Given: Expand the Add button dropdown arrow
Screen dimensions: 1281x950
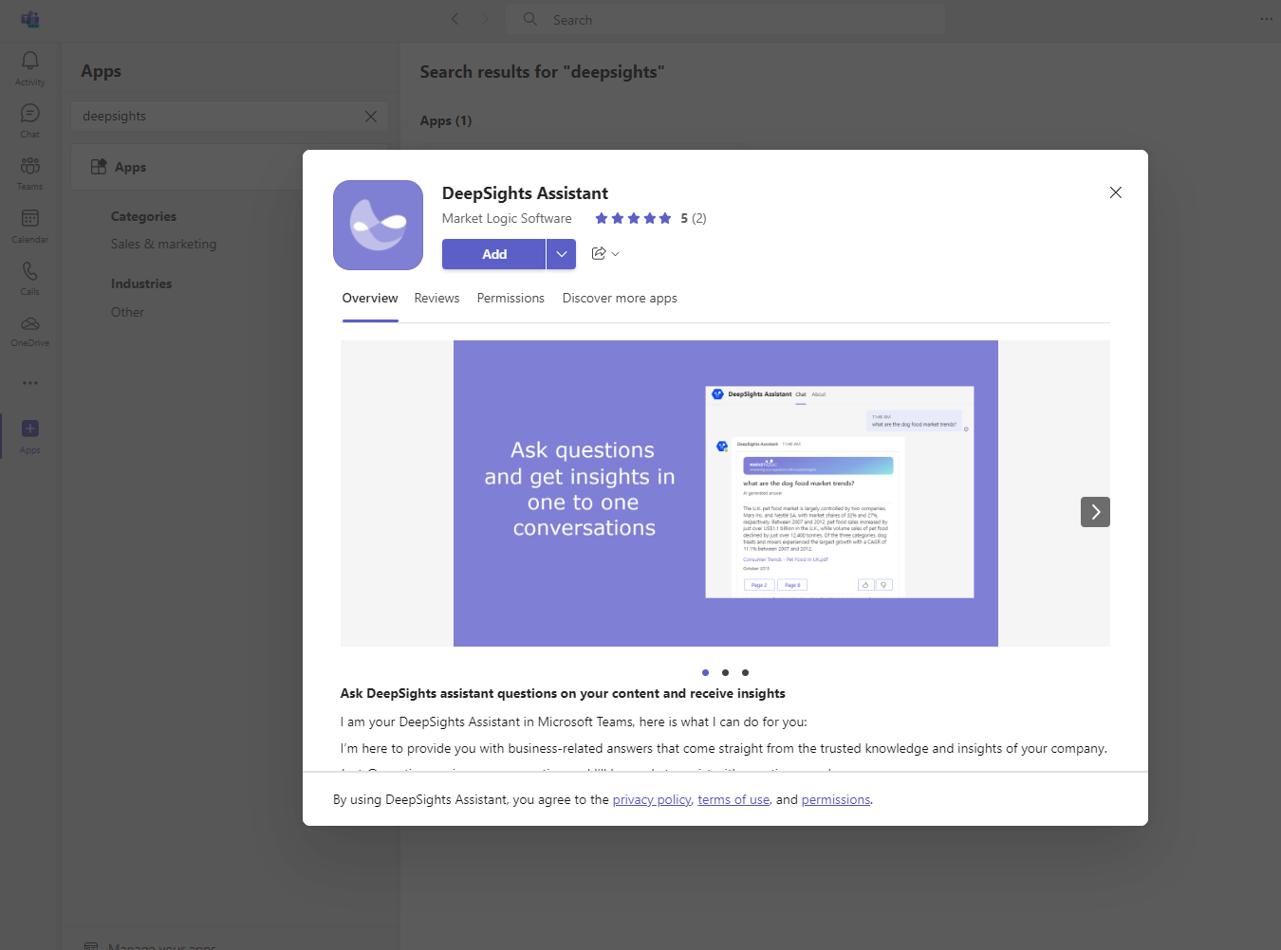Looking at the screenshot, I should point(562,254).
